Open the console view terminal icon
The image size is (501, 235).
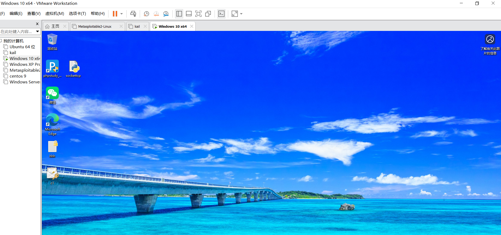(221, 14)
